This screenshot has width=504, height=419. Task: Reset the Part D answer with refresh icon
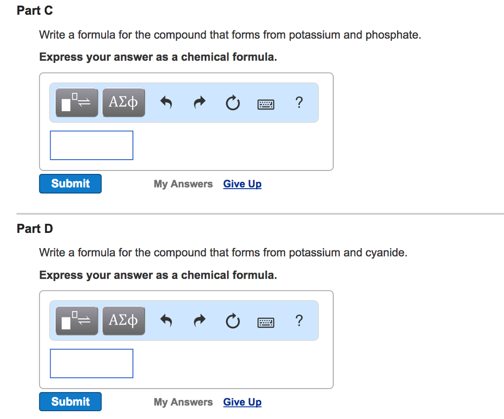coord(232,321)
